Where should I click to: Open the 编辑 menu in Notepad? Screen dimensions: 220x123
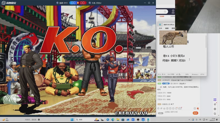click(x=167, y=28)
